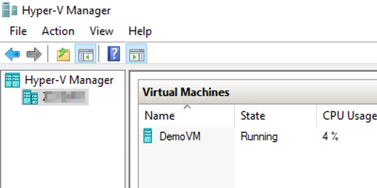The image size is (377, 188).
Task: Select the Hyper-V Manager tree label
Action: point(69,80)
